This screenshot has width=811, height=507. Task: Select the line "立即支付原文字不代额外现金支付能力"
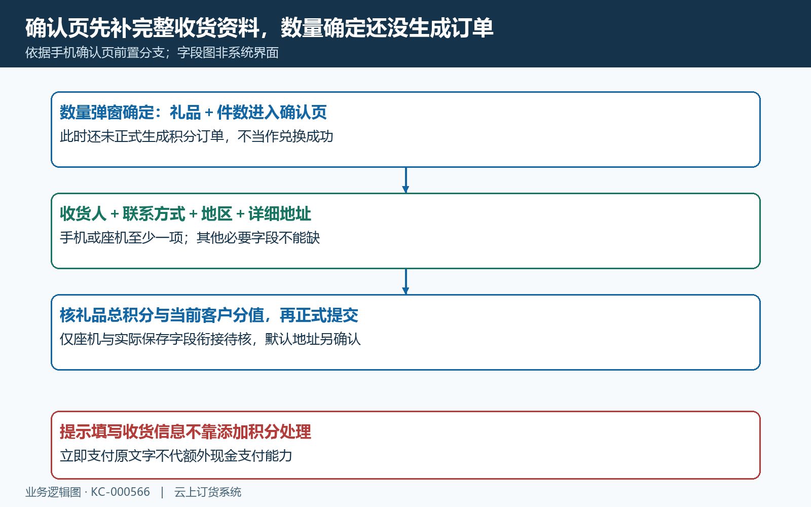pos(176,456)
